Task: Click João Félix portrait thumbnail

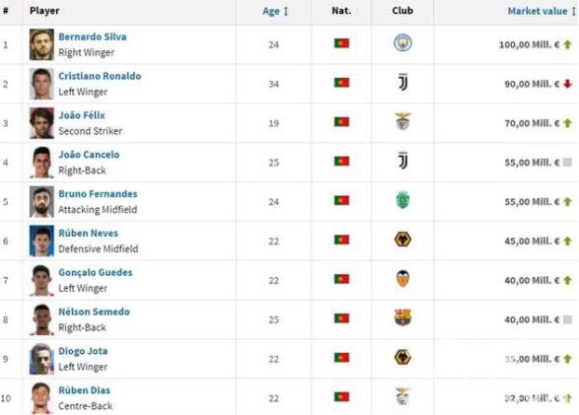Action: click(41, 123)
